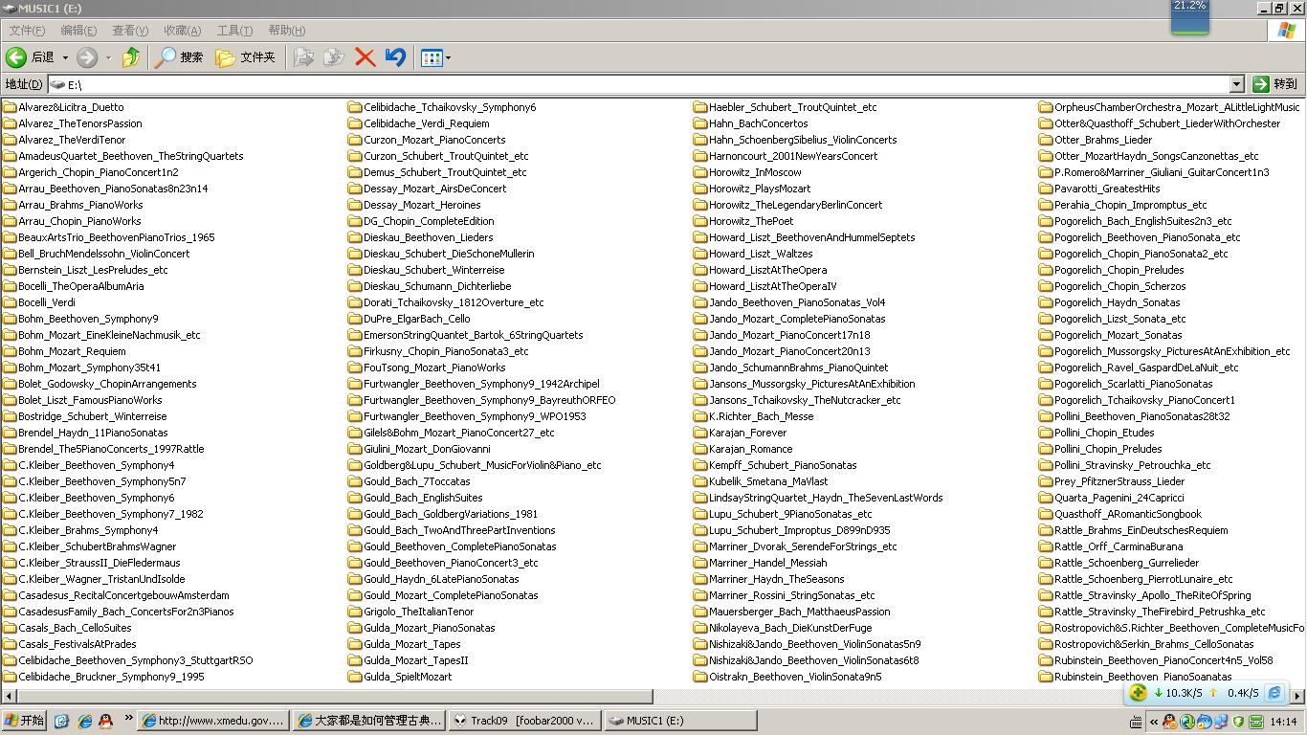Viewport: 1307px width, 735px height.
Task: Click Giulini_Mozart_DonGiovanni folder icon
Action: [x=355, y=449]
